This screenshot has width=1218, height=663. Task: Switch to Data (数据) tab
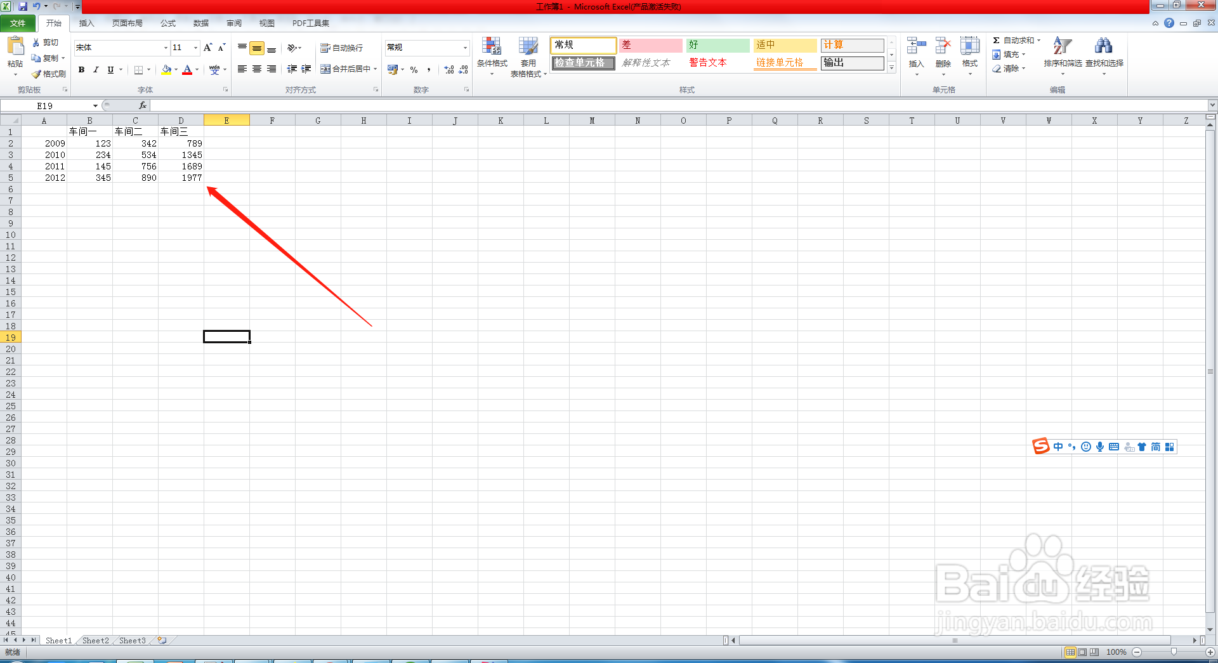click(x=201, y=23)
